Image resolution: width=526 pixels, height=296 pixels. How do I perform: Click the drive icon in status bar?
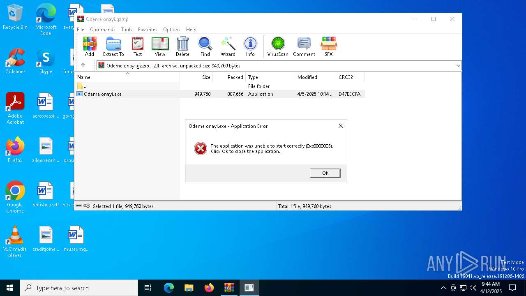pos(79,206)
